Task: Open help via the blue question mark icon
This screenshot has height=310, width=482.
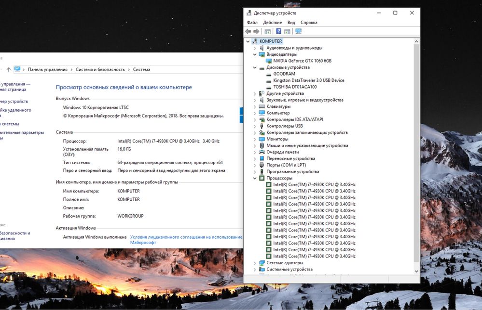Action: coord(278,31)
